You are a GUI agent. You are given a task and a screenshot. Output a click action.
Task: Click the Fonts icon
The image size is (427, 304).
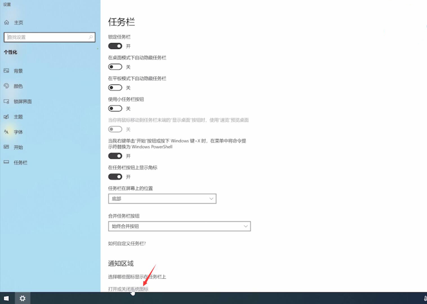[6, 132]
